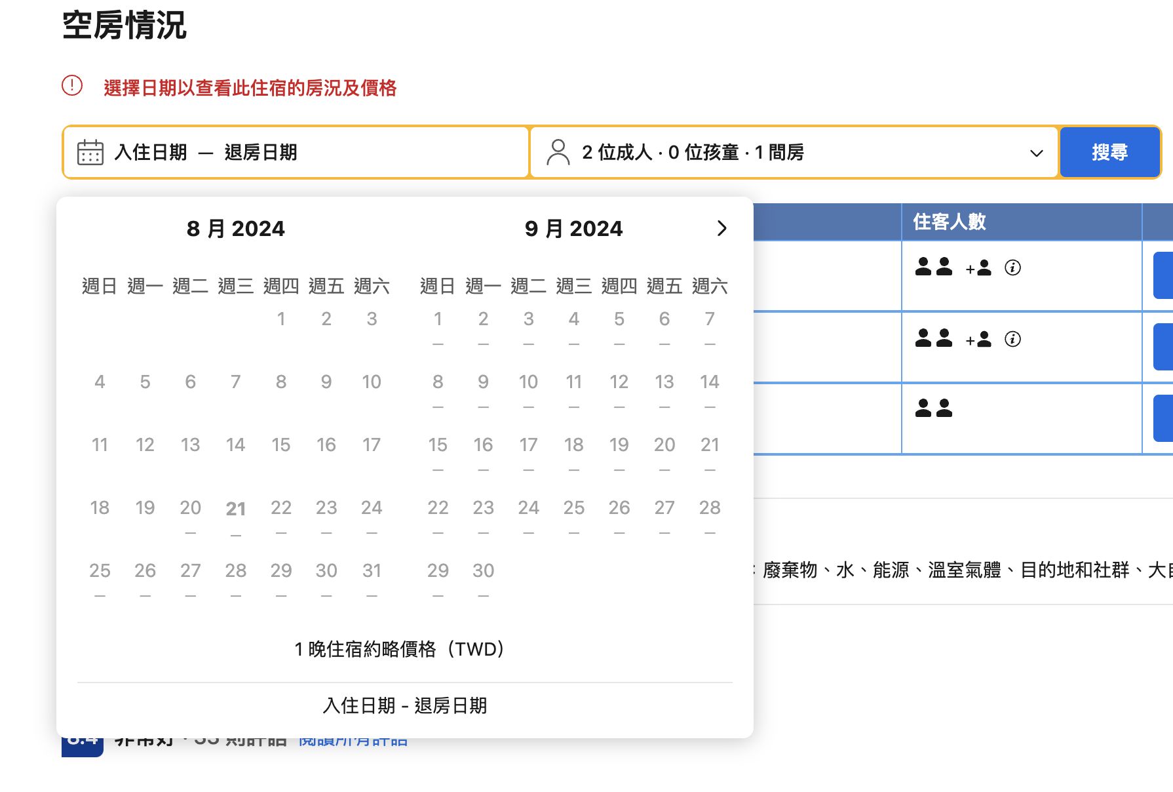This screenshot has height=792, width=1173.
Task: Click the 1 晚住宿約略價格（TWD）note
Action: tap(401, 649)
